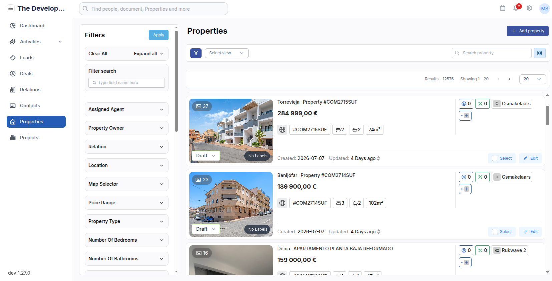Click globe icon on Torrevieja property
The height and width of the screenshot is (281, 552).
click(x=282, y=130)
